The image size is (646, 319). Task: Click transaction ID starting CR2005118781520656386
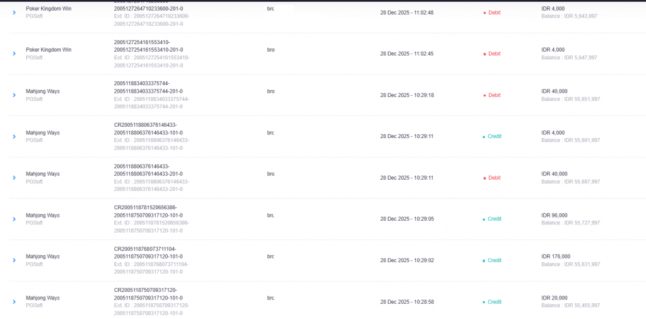[x=145, y=207]
